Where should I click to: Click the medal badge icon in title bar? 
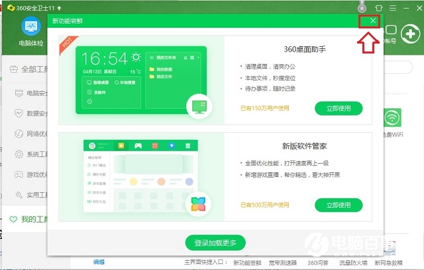[362, 7]
